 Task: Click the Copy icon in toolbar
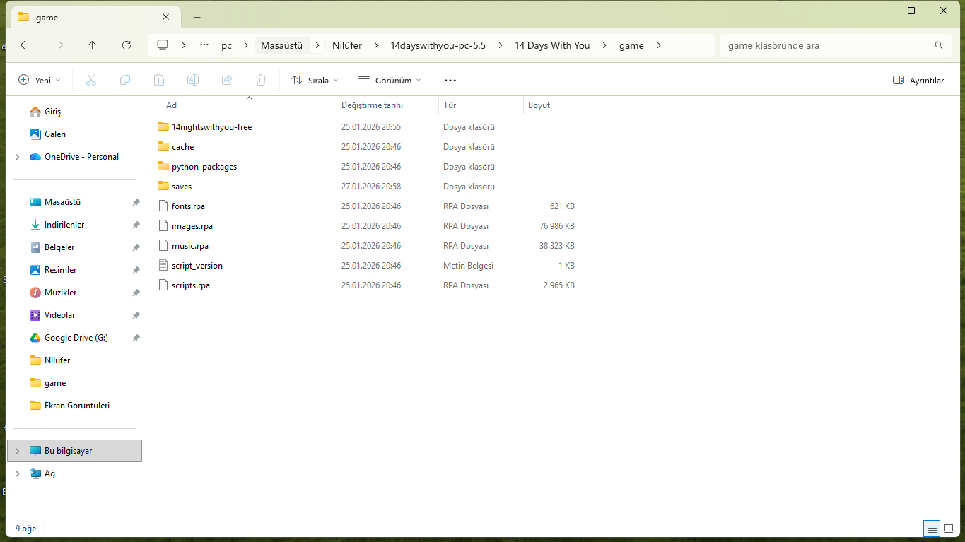(x=125, y=80)
